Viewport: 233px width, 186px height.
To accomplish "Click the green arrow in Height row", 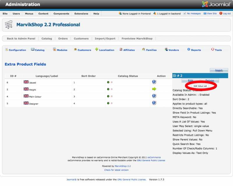I will [x=154, y=89].
